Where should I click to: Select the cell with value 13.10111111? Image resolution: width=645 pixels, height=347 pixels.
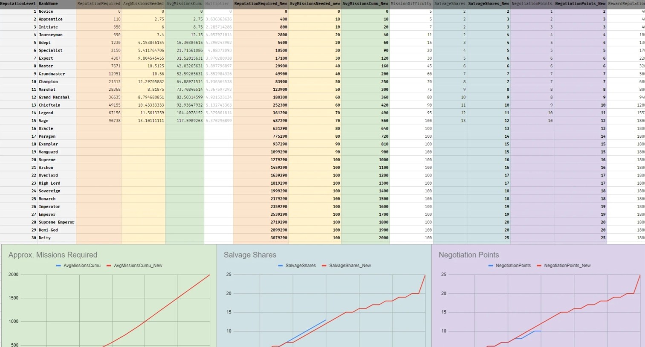144,121
